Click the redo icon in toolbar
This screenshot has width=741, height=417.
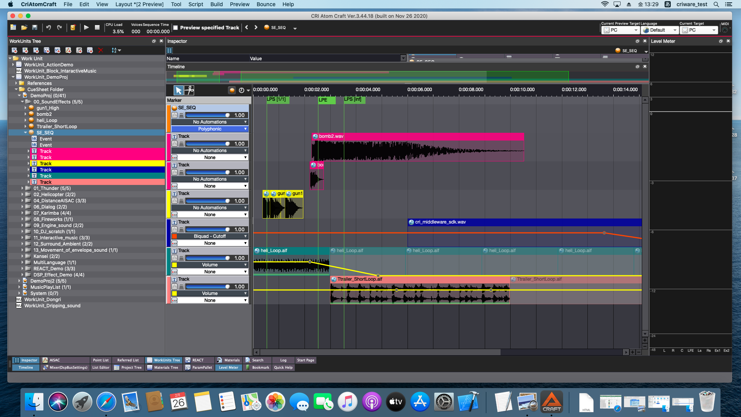[x=59, y=27]
